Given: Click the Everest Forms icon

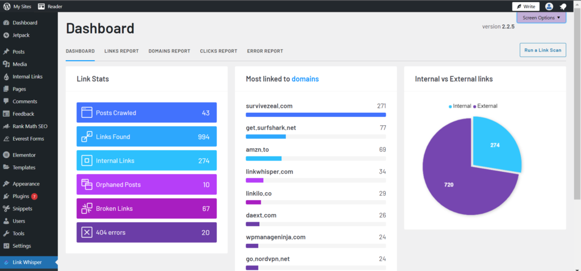Looking at the screenshot, I should (x=6, y=139).
